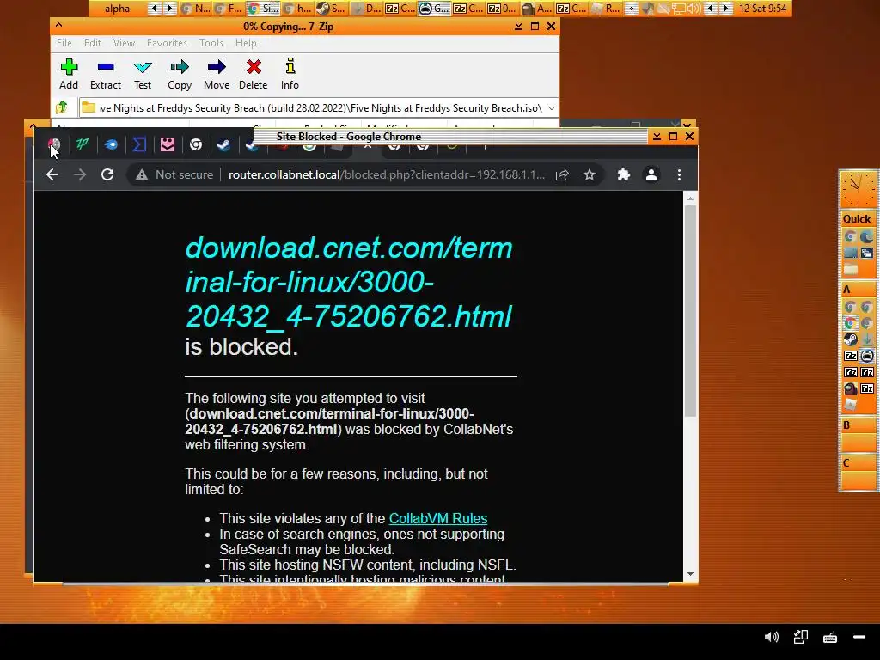Open the Help menu in 7-Zip
This screenshot has width=880, height=660.
[246, 43]
